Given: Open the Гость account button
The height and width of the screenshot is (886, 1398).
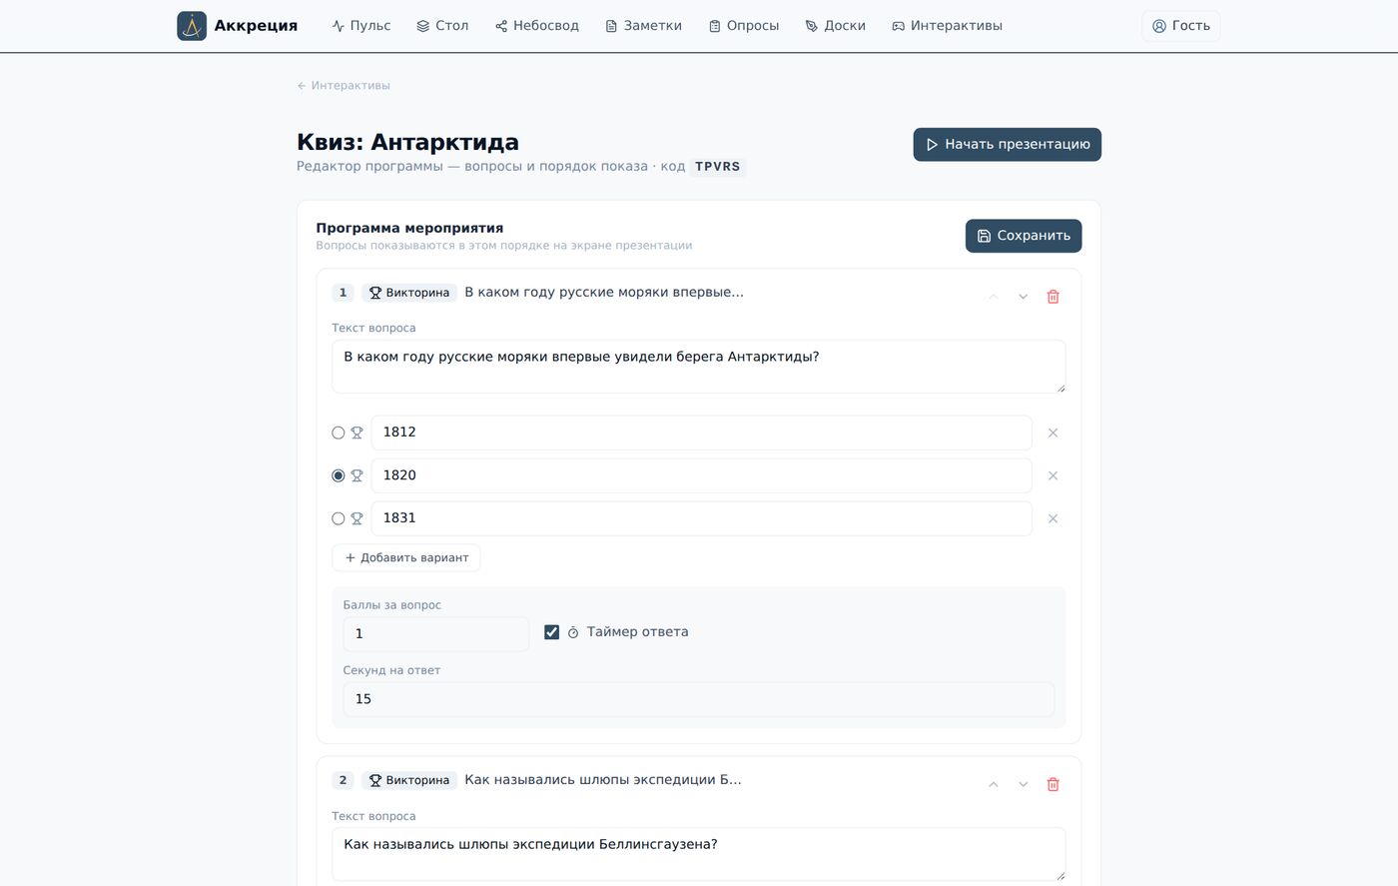Looking at the screenshot, I should (x=1180, y=26).
